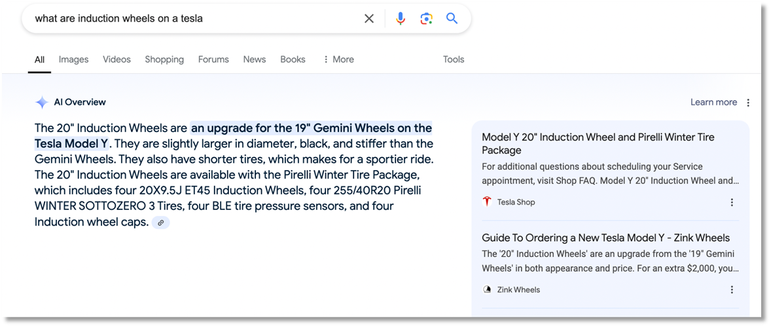Viewport: 771px width, 327px height.
Task: Click the Tesla Shop logo icon
Action: [x=487, y=202]
